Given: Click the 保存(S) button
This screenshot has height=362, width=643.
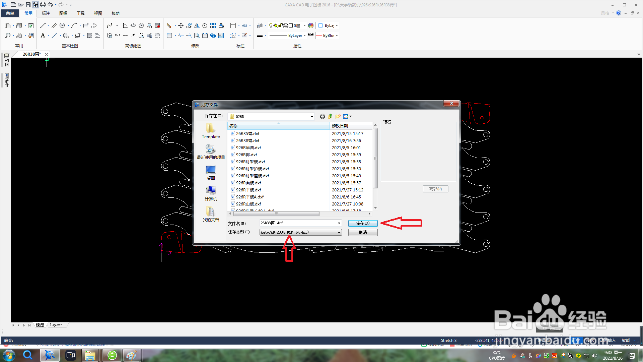Looking at the screenshot, I should 363,223.
